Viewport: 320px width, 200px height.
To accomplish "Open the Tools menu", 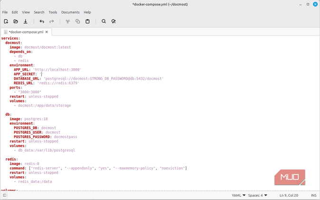I will 53,12.
